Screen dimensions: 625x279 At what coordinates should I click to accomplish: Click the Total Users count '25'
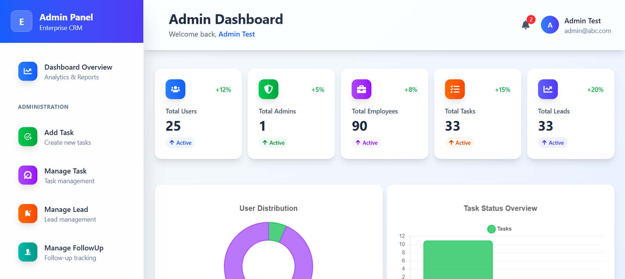(173, 126)
